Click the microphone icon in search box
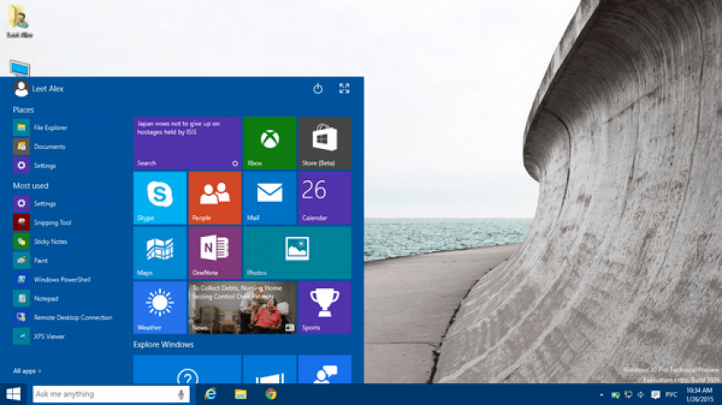This screenshot has height=405, width=722. (180, 395)
